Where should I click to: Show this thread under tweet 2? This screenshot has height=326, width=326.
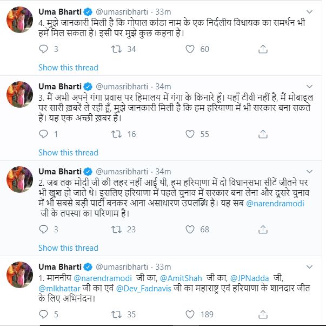(68, 248)
